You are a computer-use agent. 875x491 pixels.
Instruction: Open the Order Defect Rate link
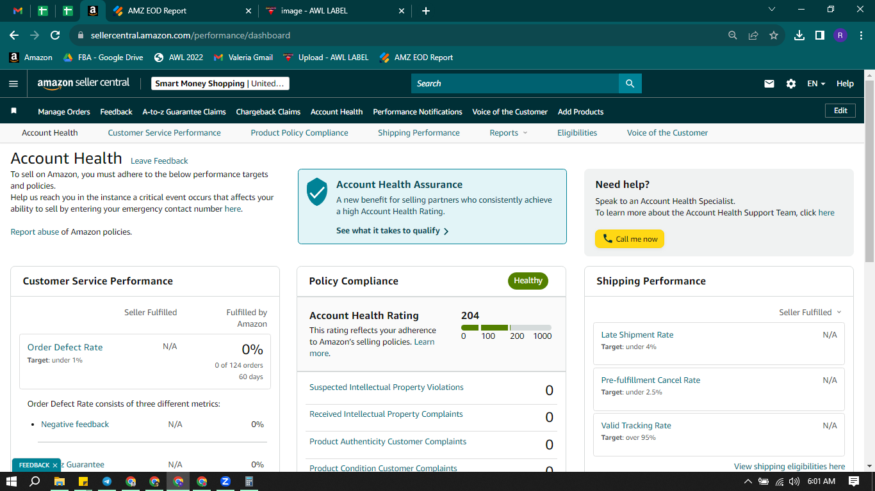click(x=65, y=347)
